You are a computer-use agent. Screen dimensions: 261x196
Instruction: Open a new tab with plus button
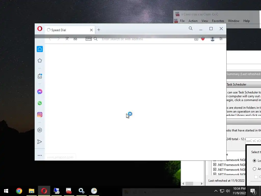tap(99, 30)
